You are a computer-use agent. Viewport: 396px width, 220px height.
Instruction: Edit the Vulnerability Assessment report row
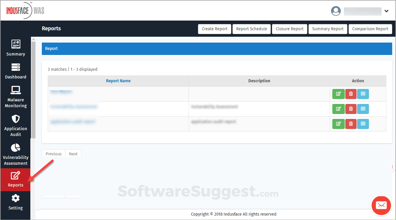[338, 109]
